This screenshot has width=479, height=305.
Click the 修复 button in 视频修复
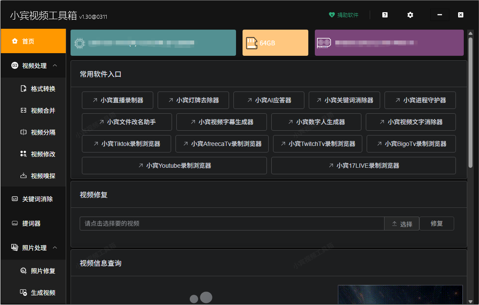pos(437,224)
